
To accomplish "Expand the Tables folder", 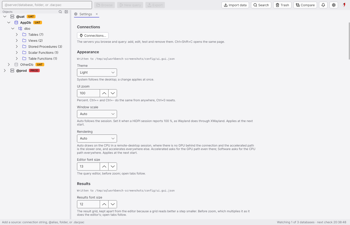I will click(17, 34).
